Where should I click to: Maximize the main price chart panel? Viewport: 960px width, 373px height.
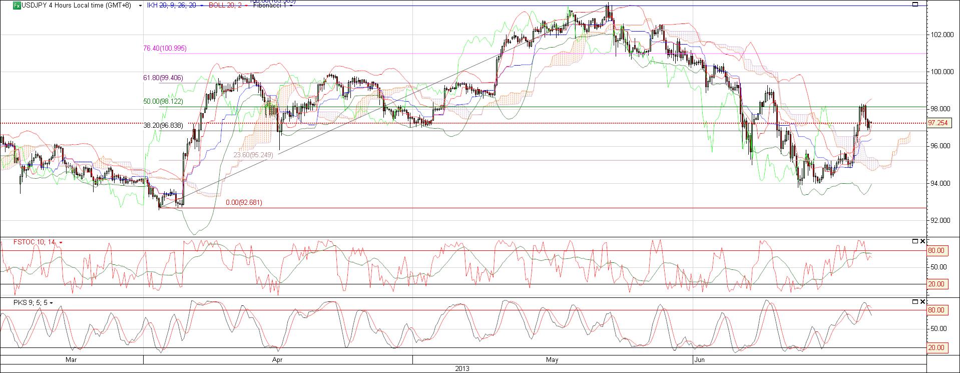(915, 5)
